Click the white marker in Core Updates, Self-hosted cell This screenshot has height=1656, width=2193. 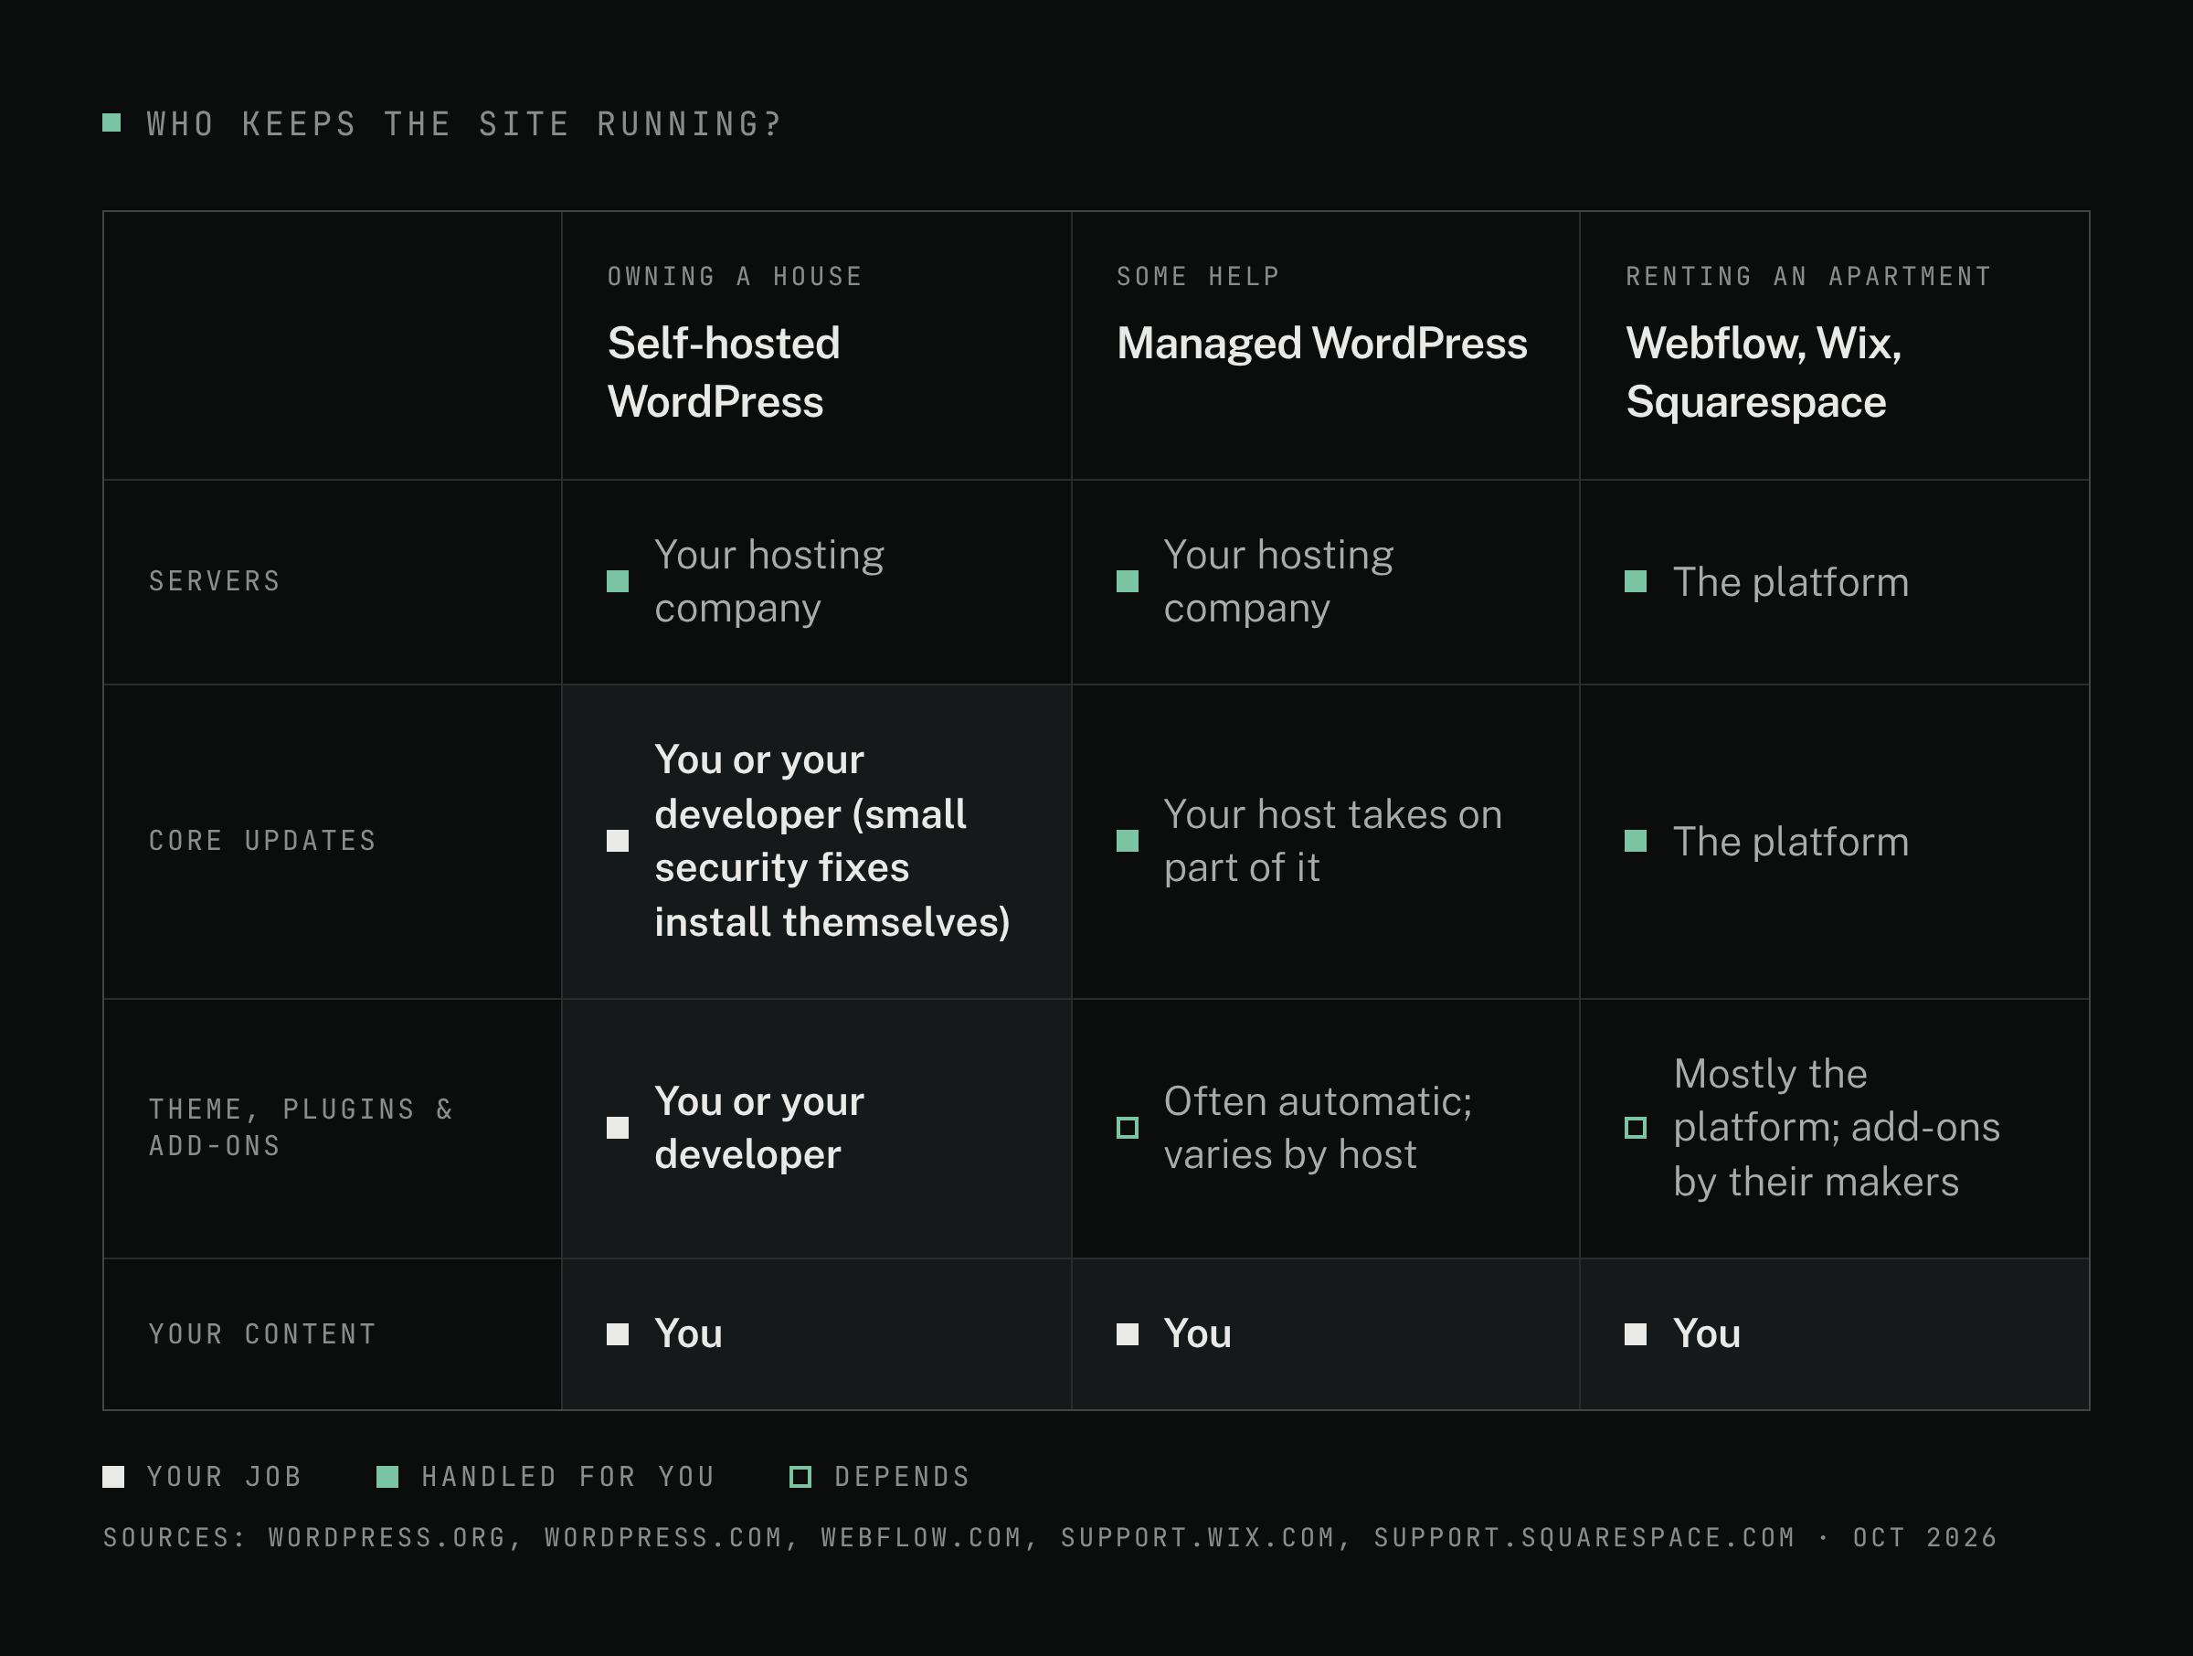point(618,841)
